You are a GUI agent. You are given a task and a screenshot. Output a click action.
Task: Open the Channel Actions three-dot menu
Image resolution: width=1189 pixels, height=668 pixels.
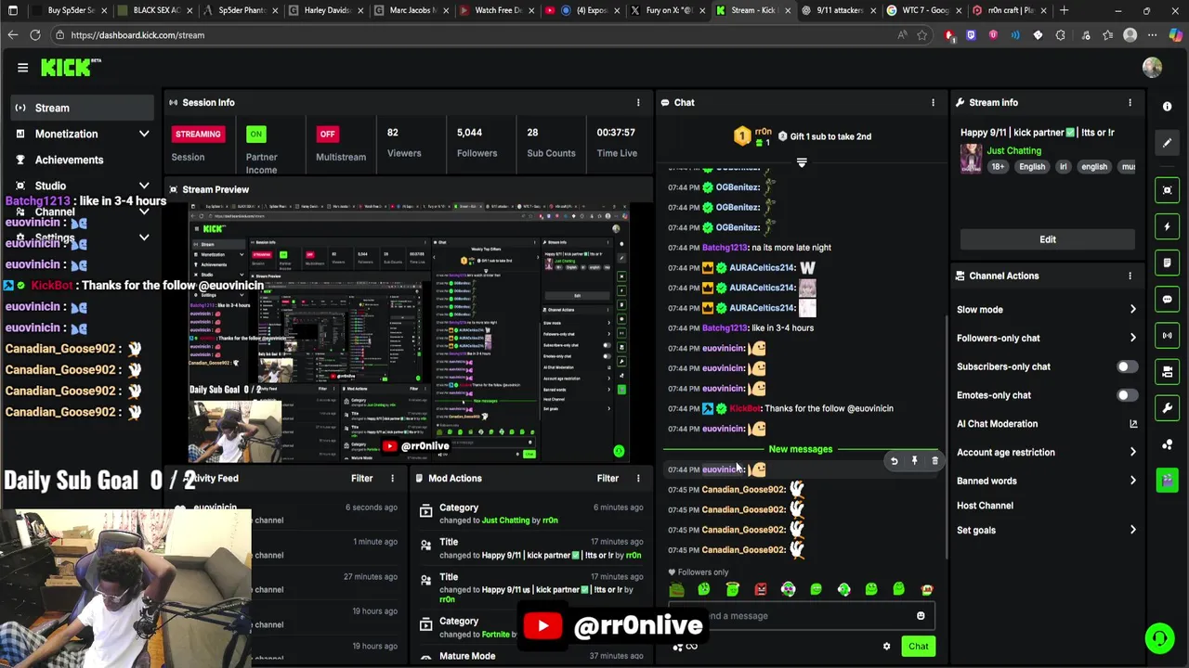tap(1130, 276)
